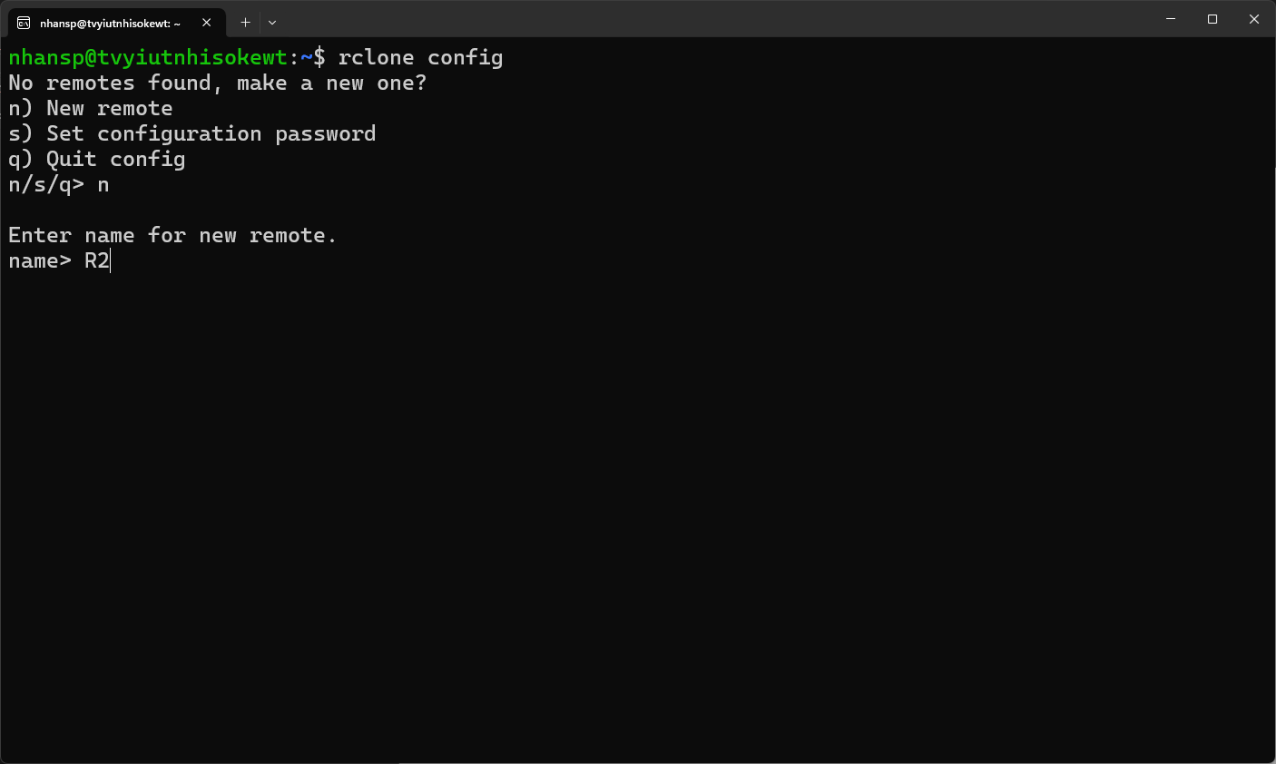The height and width of the screenshot is (764, 1276).
Task: Minimize the terminal window
Action: tap(1171, 19)
